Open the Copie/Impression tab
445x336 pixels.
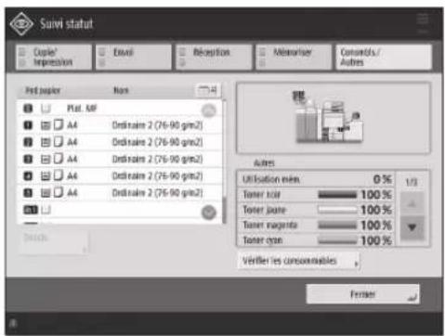click(54, 57)
